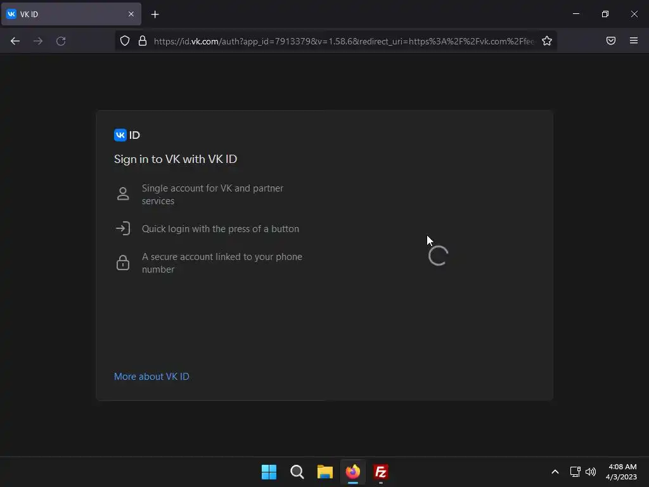
Task: Click the VK ID logo
Action: (x=127, y=135)
